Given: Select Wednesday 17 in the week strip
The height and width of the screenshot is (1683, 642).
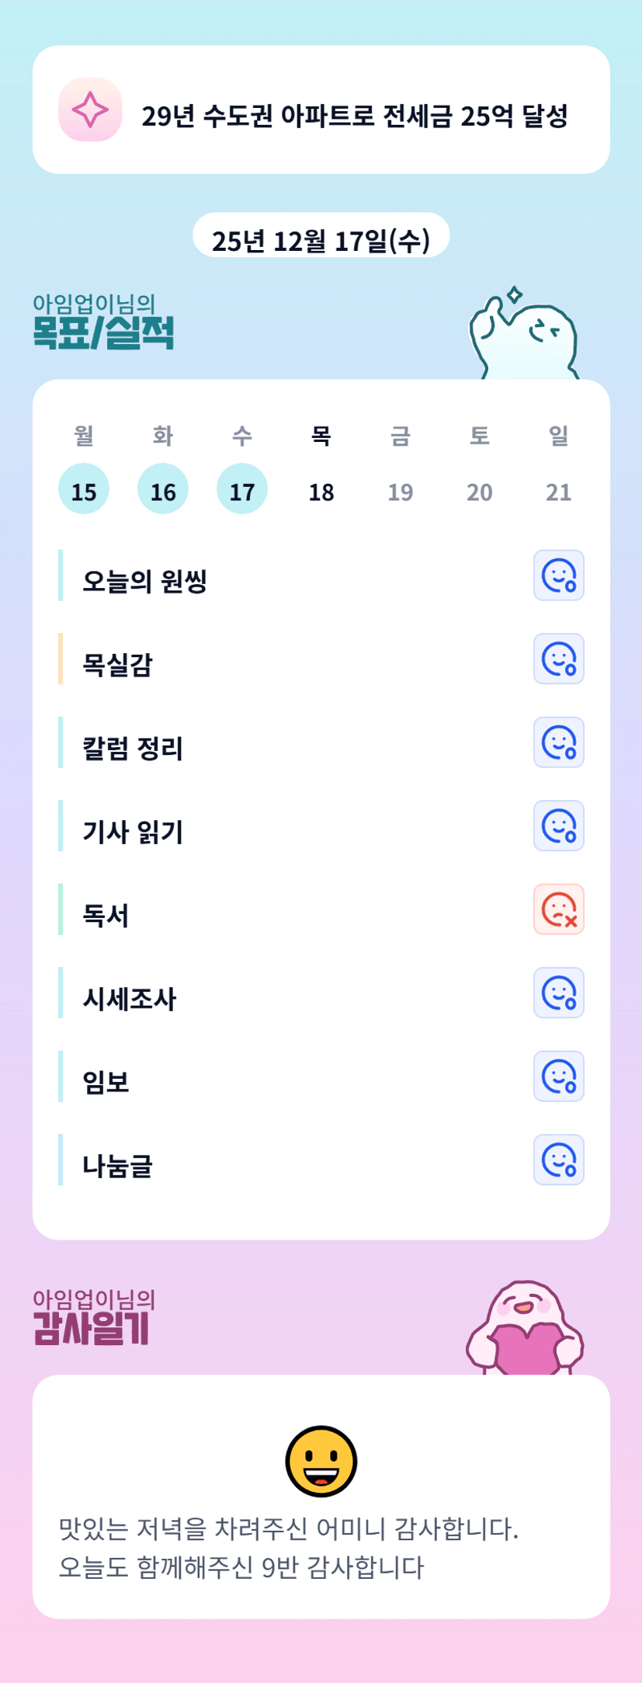Looking at the screenshot, I should [242, 489].
